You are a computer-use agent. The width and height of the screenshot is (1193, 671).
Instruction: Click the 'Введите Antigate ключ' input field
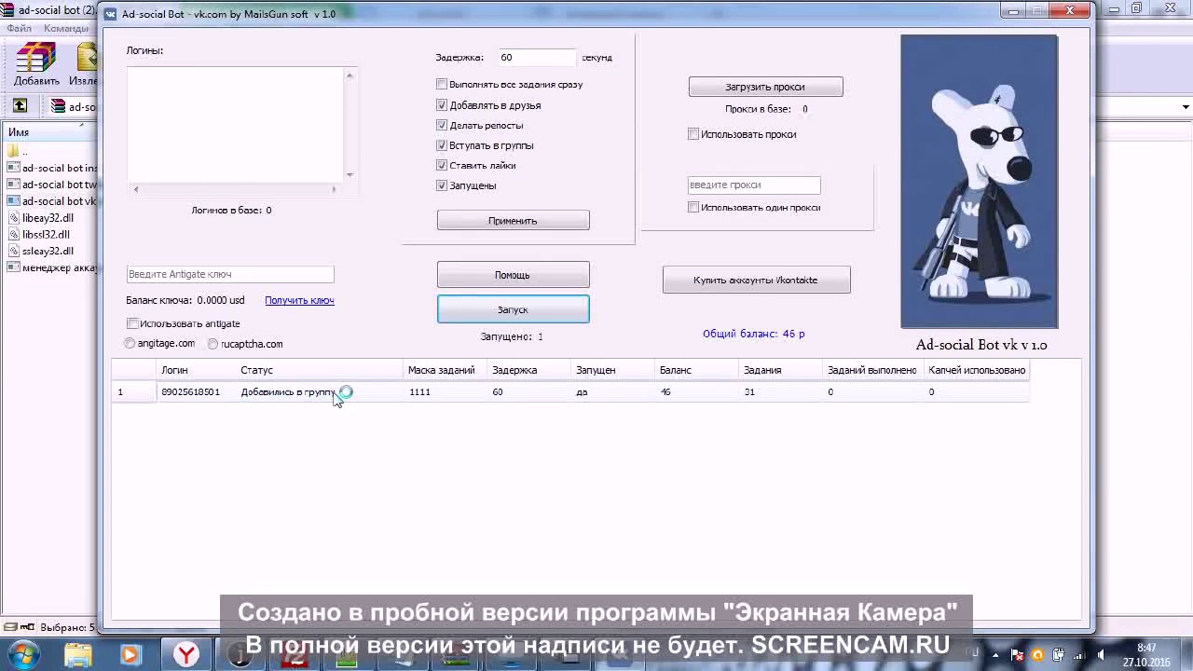click(230, 274)
